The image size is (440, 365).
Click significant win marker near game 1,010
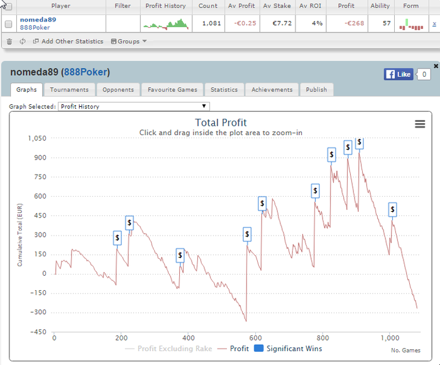coord(393,210)
